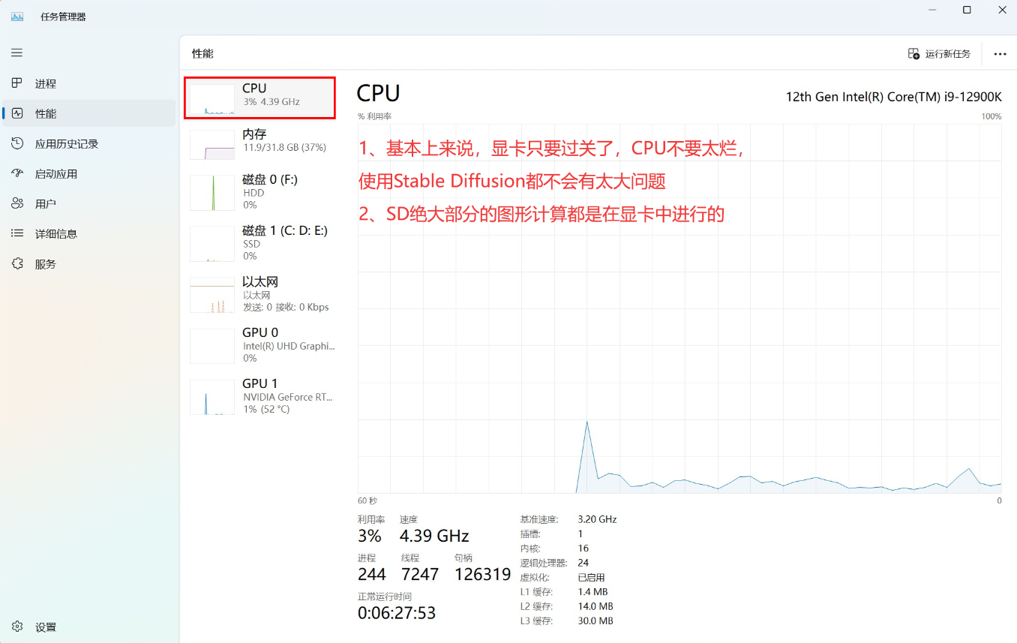This screenshot has width=1017, height=643.
Task: Select 磁盘 0 (F:) HDD item
Action: [259, 192]
